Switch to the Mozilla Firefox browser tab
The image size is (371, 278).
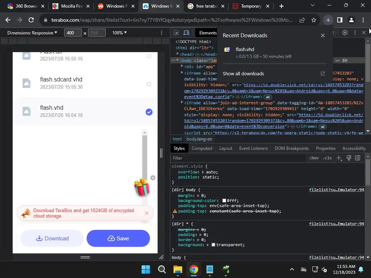(x=71, y=6)
